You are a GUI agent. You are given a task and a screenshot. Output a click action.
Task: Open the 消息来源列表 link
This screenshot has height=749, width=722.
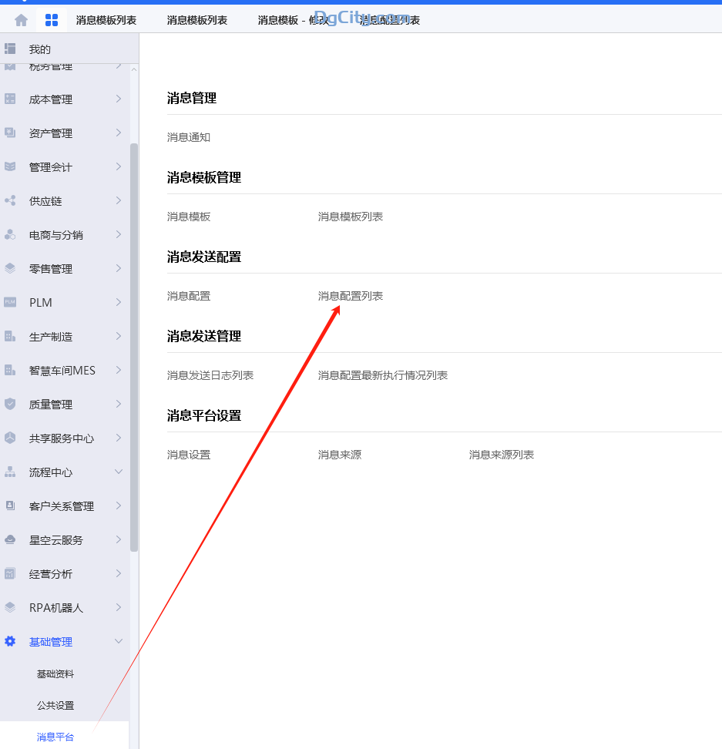[502, 455]
